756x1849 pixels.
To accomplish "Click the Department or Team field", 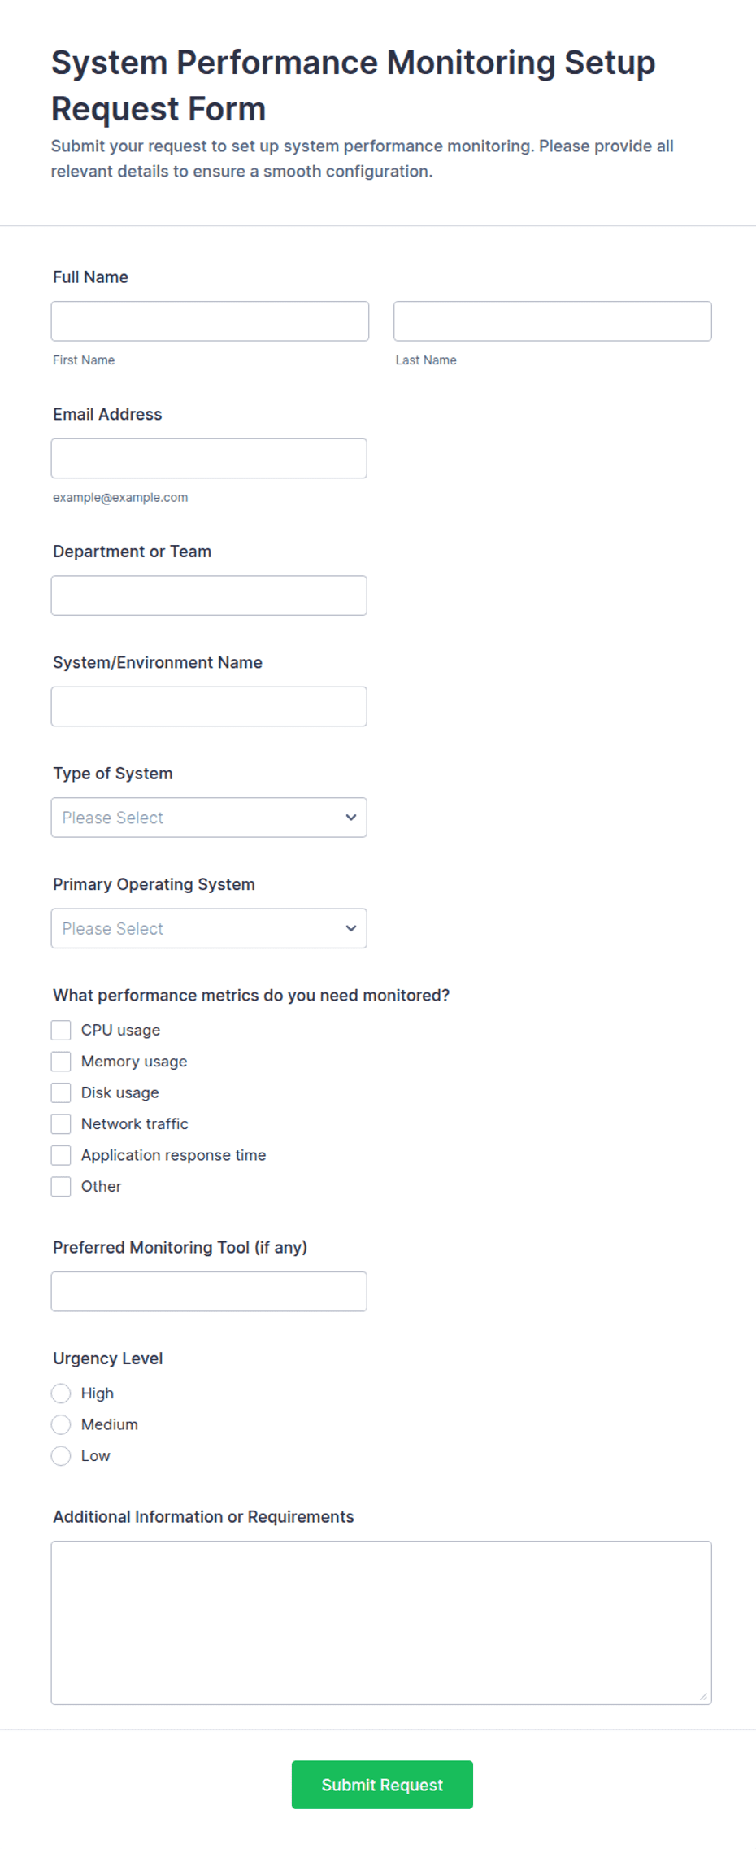I will [x=209, y=595].
